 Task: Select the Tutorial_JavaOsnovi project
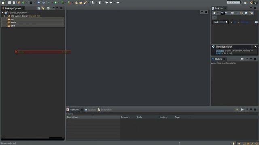coord(18,12)
